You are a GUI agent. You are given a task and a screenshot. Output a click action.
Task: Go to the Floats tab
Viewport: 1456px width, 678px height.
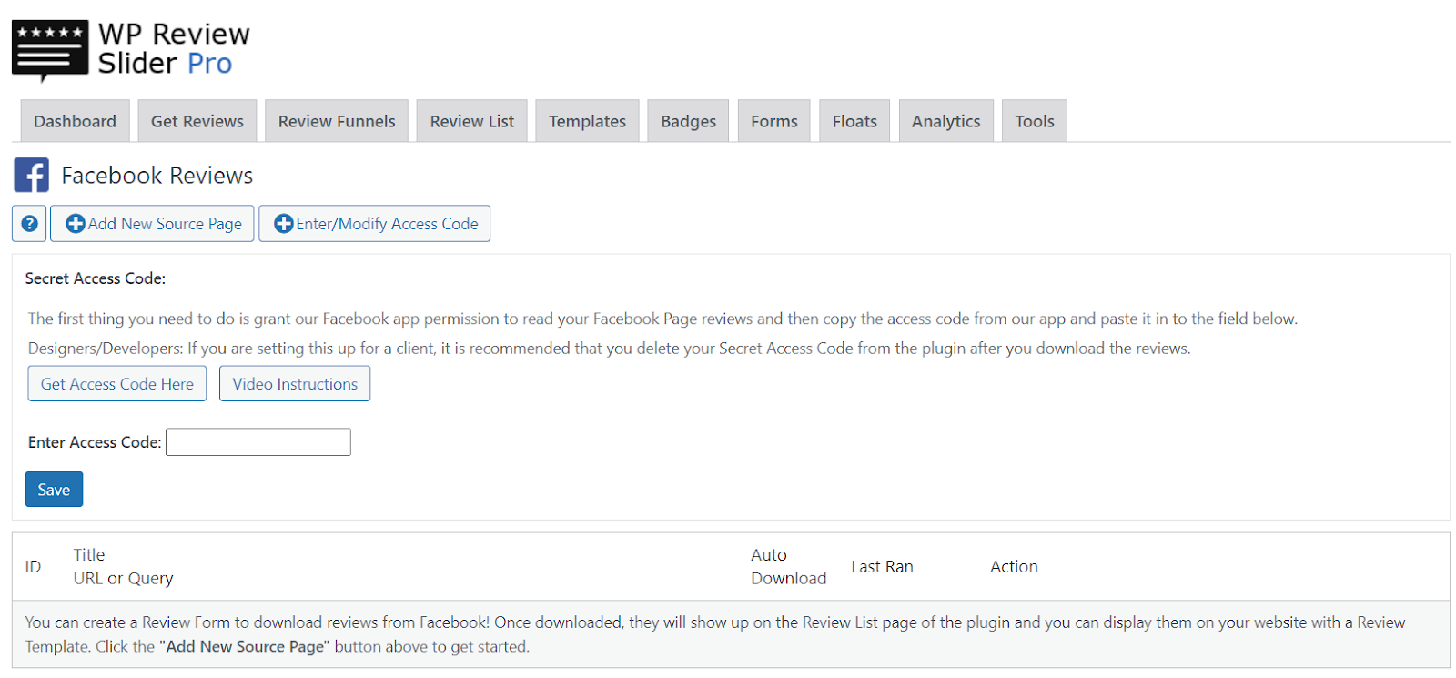tap(854, 121)
